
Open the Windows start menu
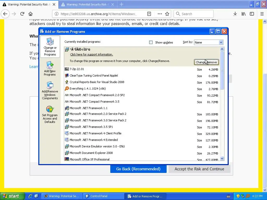pos(12,196)
